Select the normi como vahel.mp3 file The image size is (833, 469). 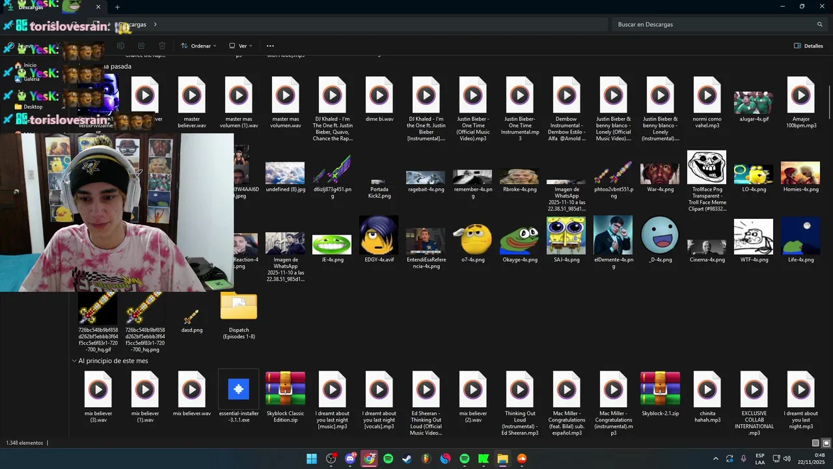(707, 102)
